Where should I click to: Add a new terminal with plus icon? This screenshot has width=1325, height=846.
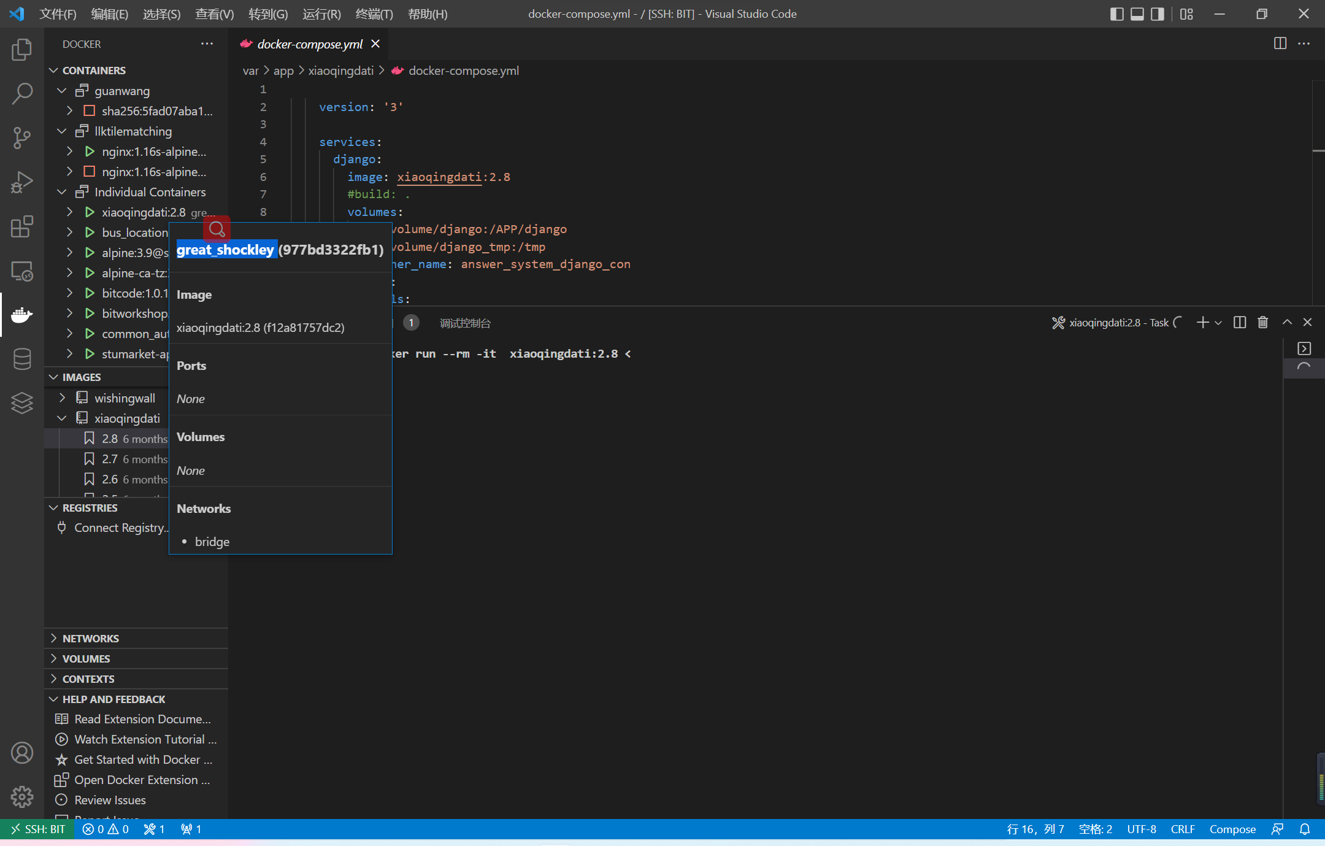[1203, 322]
